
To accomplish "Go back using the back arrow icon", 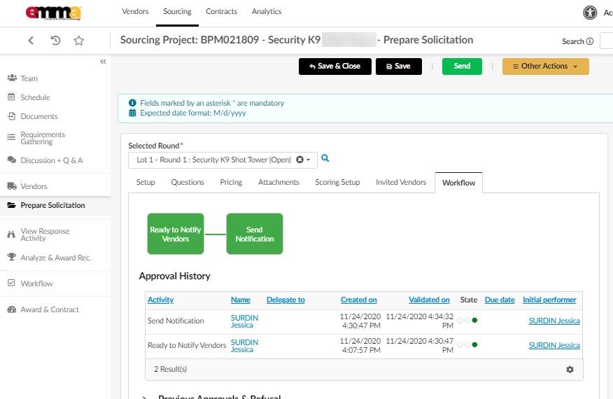I will click(x=31, y=41).
